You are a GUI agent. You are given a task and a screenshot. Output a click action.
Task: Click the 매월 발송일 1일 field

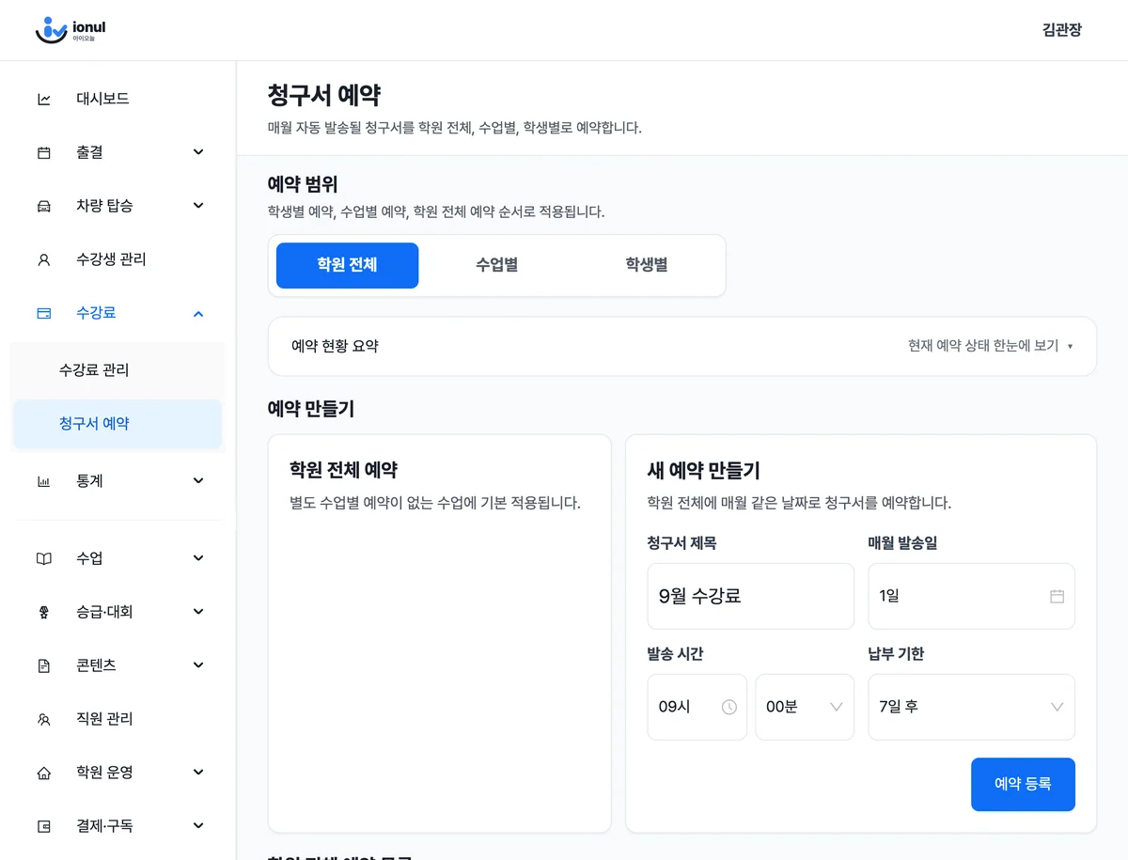click(971, 596)
